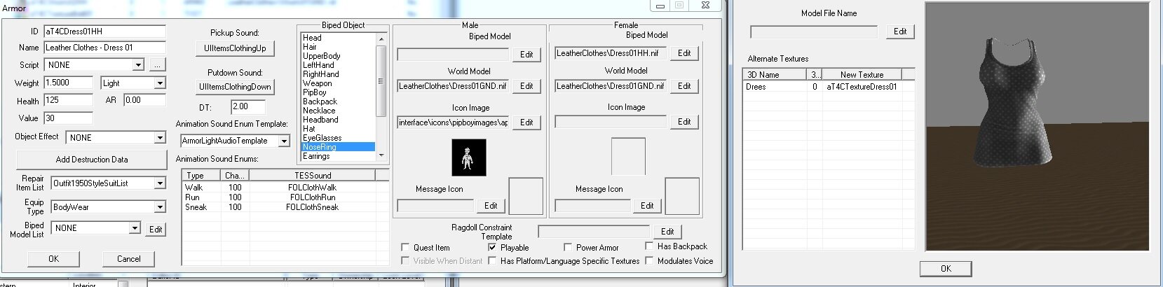The image size is (1163, 287).
Task: Open the Object Effect dropdown
Action: pos(160,138)
